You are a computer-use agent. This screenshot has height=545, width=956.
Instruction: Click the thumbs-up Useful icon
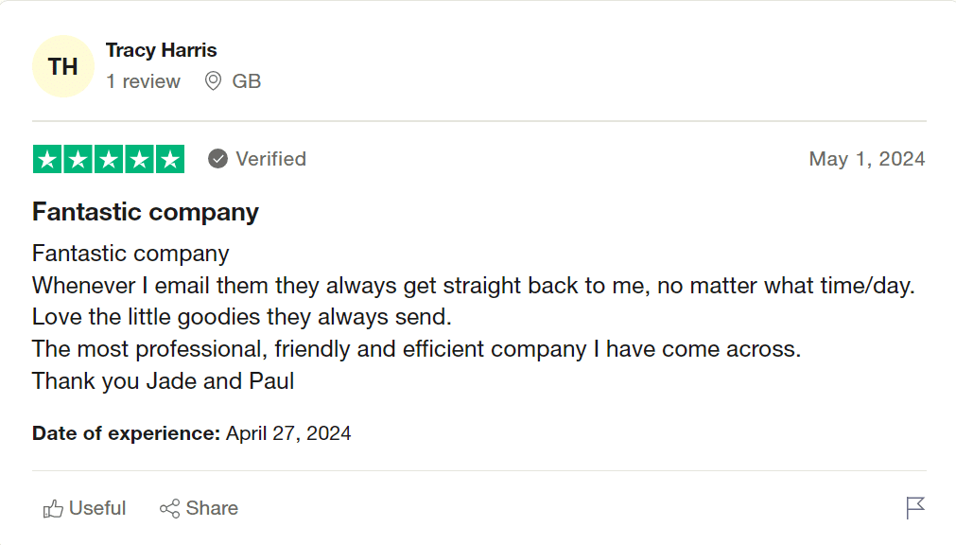(53, 509)
